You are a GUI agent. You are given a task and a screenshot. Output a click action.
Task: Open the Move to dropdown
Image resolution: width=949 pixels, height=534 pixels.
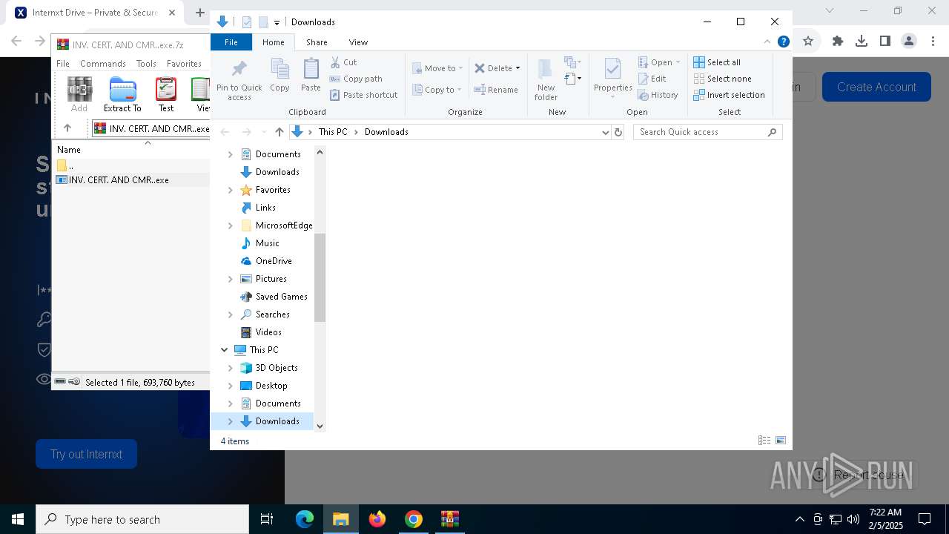pyautogui.click(x=437, y=68)
